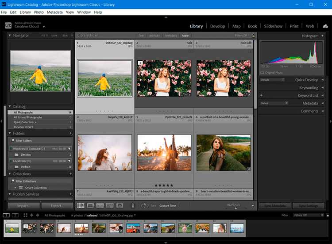Click the Export button
332x244 pixels.
[57, 206]
